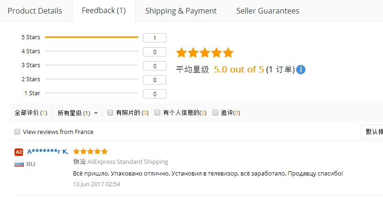This screenshot has width=383, height=197.
Task: Open the Shipping & Payment tab
Action: click(181, 11)
